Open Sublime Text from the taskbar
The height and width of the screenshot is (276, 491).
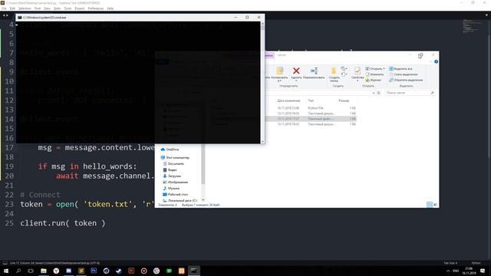coord(81,271)
